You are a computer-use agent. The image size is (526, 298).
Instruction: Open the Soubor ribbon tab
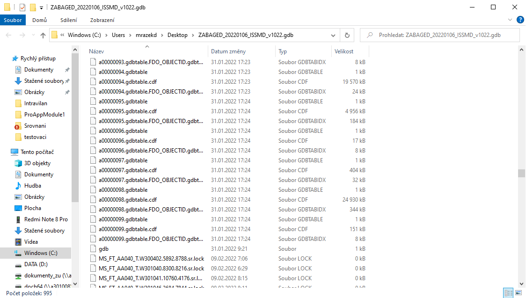coord(13,20)
